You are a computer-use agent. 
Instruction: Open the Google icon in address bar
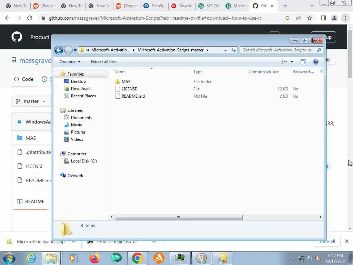tap(287, 18)
